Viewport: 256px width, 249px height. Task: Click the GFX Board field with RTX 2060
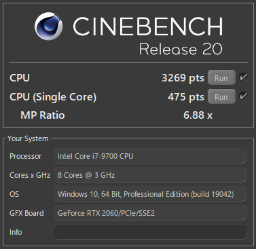(150, 213)
